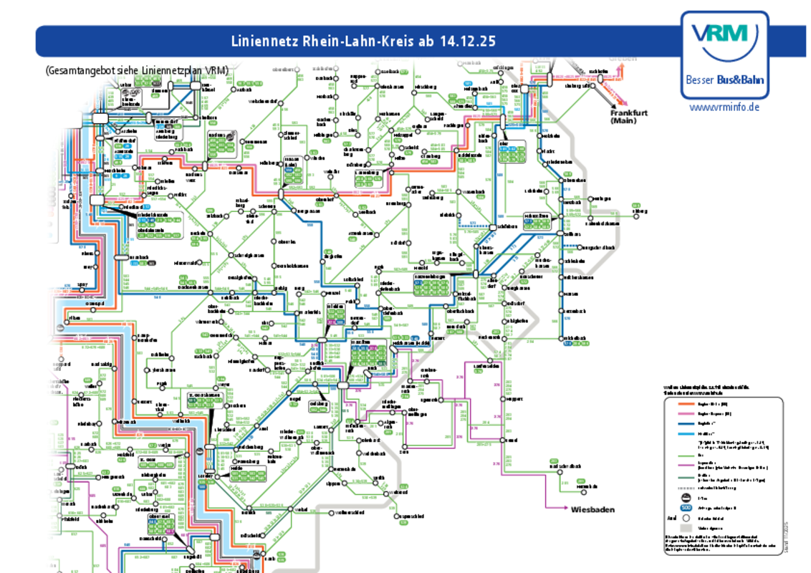Screen dimensions: 811x573
Task: Click the website address below the VRM logo
Action: click(724, 110)
